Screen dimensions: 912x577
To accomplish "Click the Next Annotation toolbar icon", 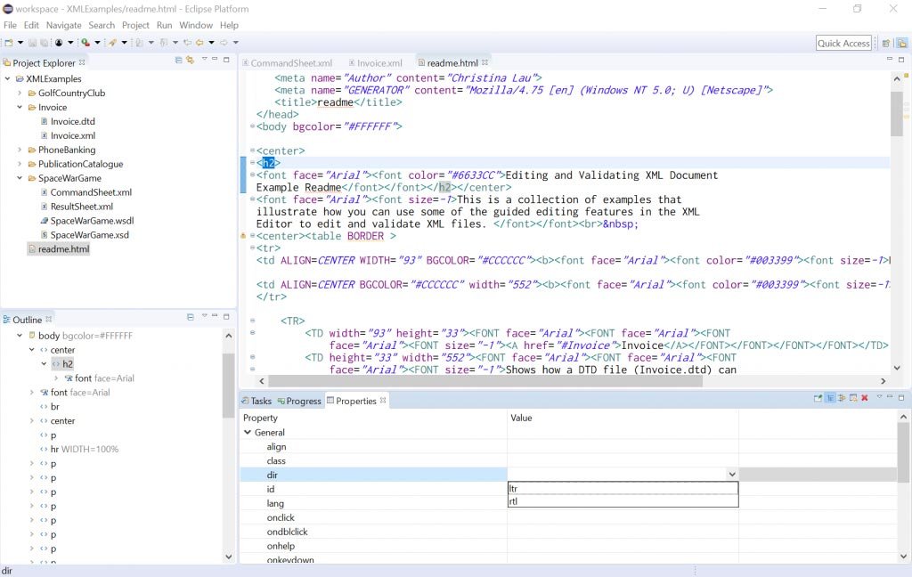I will (x=140, y=43).
